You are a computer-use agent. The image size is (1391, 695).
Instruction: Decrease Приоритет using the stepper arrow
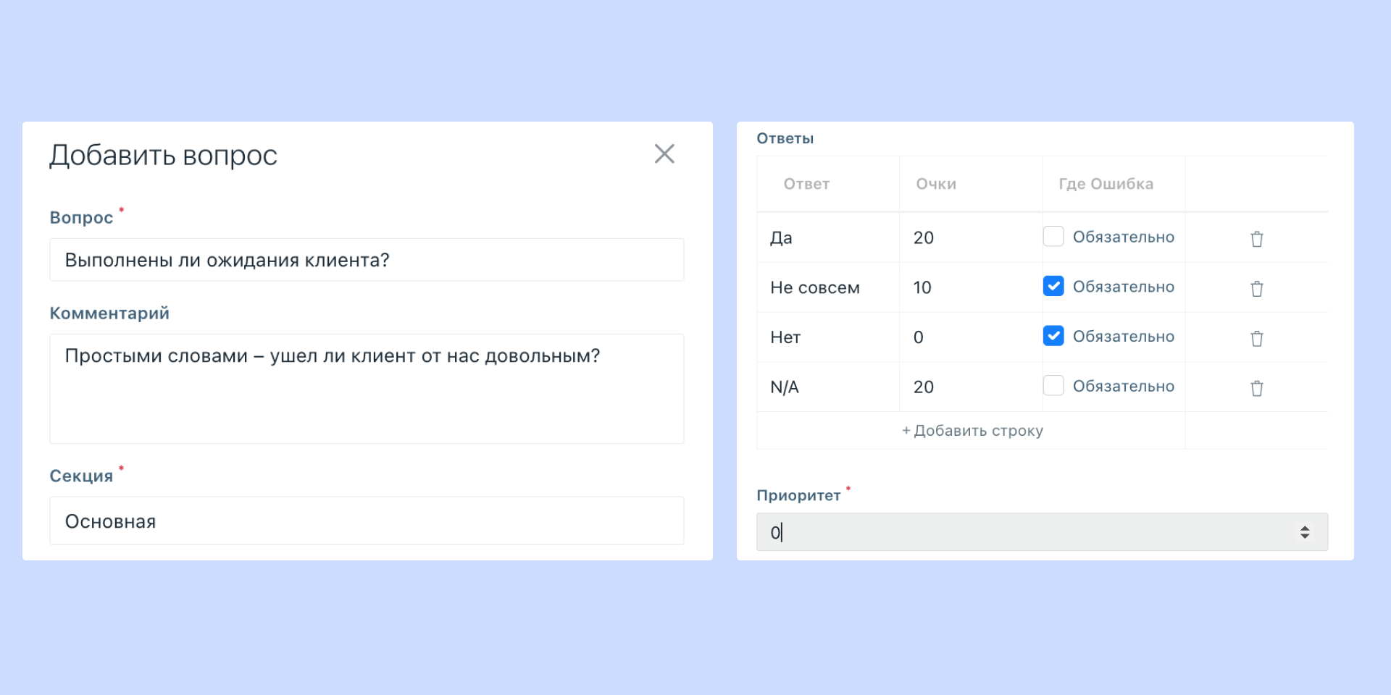[1306, 536]
